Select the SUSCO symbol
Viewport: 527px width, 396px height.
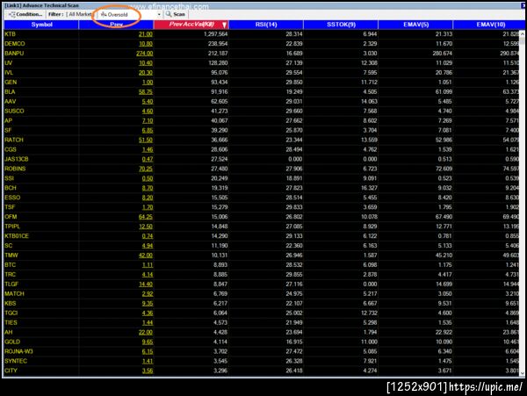pyautogui.click(x=14, y=112)
